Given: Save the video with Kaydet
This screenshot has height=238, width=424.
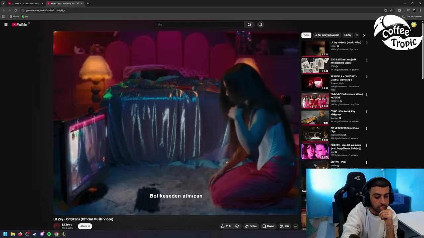Looking at the screenshot, I should tap(268, 226).
